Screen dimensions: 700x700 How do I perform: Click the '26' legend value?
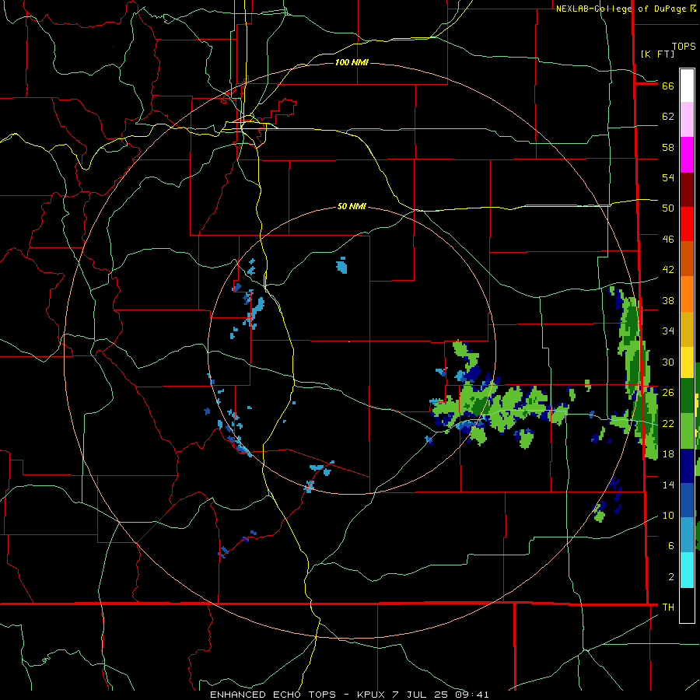click(668, 393)
